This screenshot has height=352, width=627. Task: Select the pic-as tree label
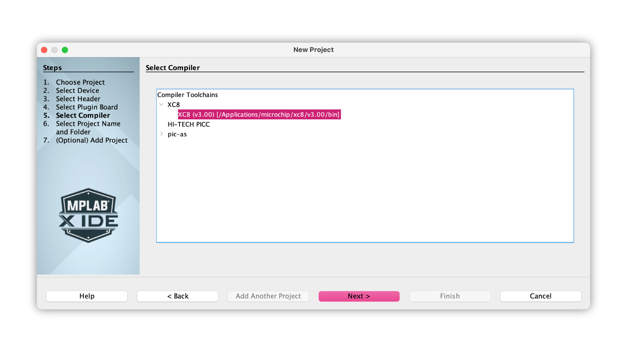[x=177, y=134]
